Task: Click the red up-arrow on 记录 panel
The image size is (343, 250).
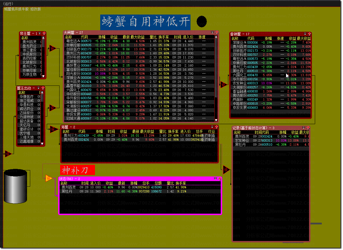Action: coord(308,128)
